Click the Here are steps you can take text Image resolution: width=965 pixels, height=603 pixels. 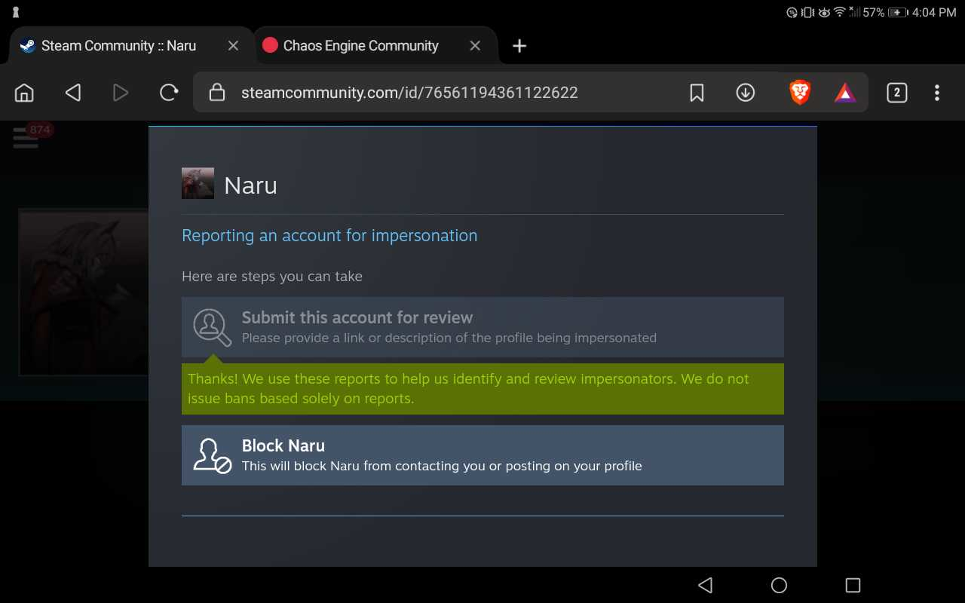point(272,277)
